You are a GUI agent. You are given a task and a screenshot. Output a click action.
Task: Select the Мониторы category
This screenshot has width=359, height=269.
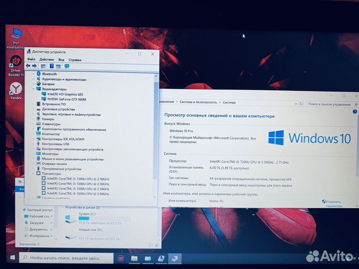[x=50, y=154]
